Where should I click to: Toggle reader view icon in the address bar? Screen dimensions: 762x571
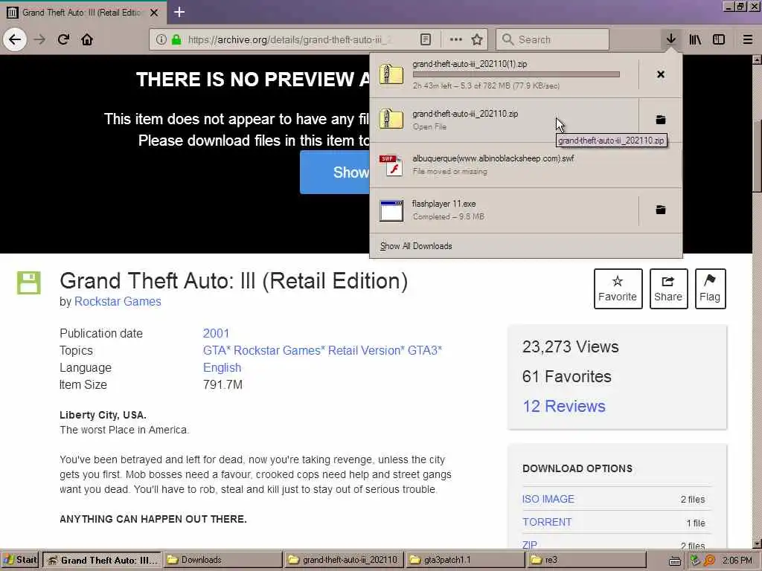click(x=426, y=39)
